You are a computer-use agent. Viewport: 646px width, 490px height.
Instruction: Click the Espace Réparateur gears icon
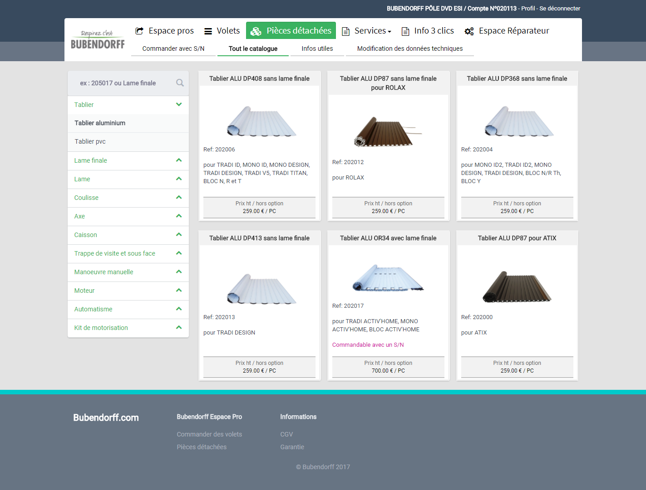[x=469, y=31]
